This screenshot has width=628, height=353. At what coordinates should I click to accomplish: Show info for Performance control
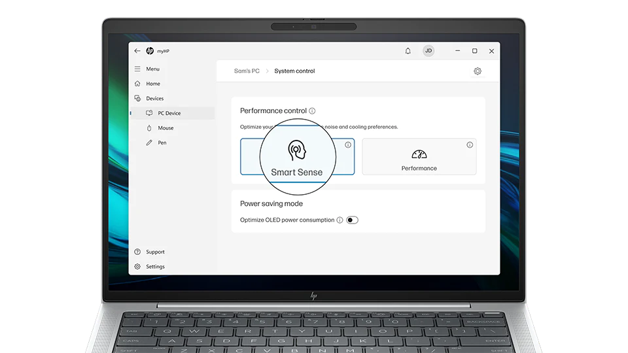[x=312, y=111]
